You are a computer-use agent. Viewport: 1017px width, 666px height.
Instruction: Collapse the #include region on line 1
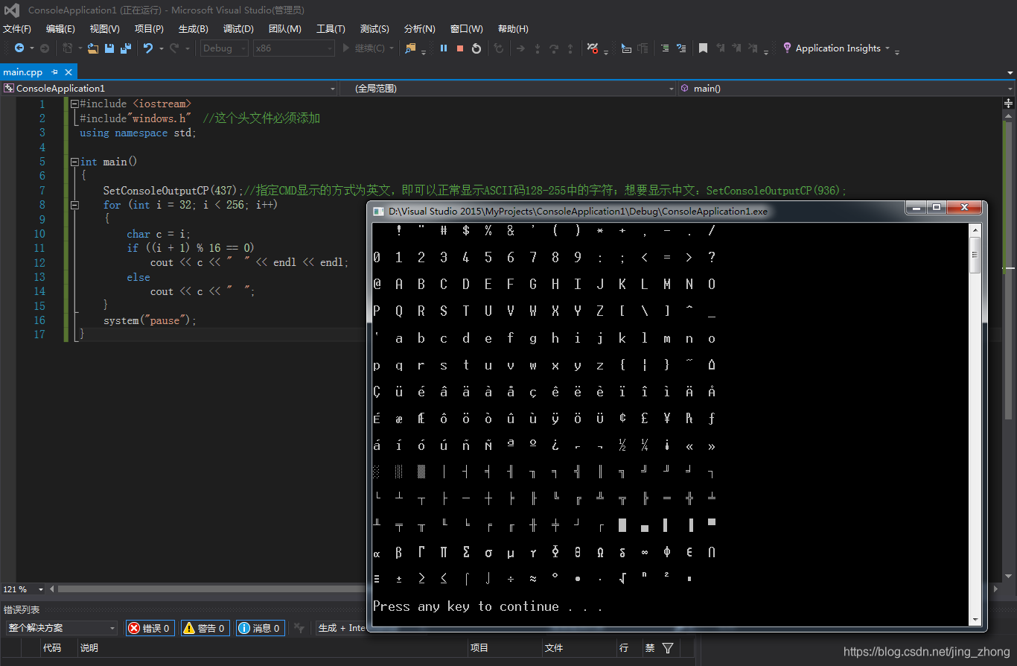(74, 104)
